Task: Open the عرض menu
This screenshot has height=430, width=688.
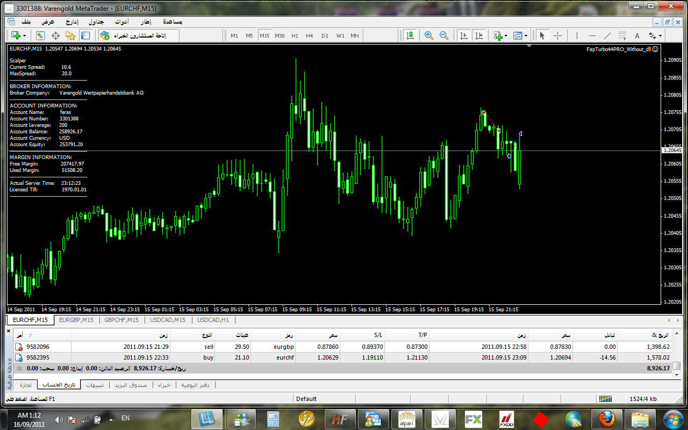Action: click(x=48, y=22)
